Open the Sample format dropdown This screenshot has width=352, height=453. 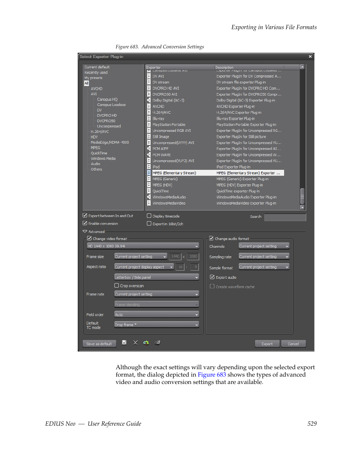(264, 267)
